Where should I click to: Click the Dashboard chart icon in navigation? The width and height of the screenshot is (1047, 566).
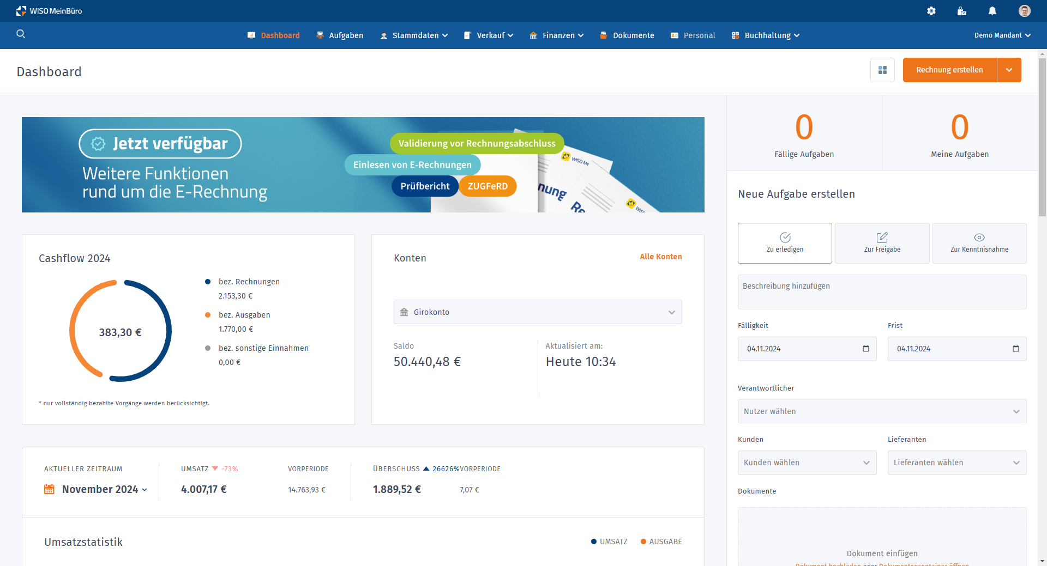pos(251,35)
